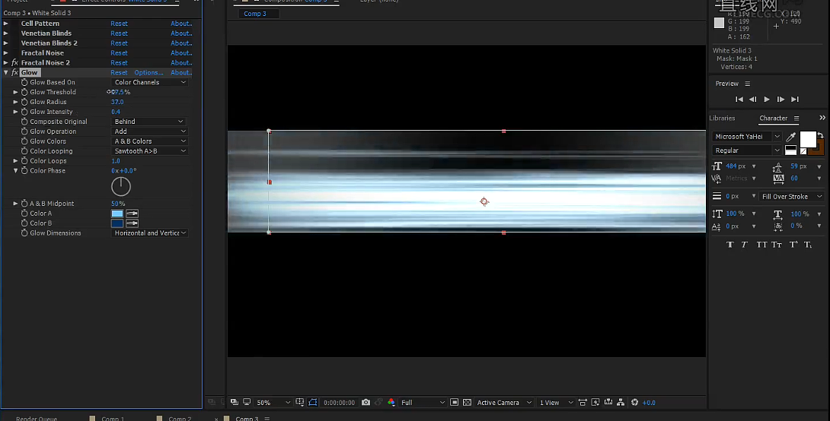The height and width of the screenshot is (421, 830).
Task: Click the Subscript button
Action: 808,245
